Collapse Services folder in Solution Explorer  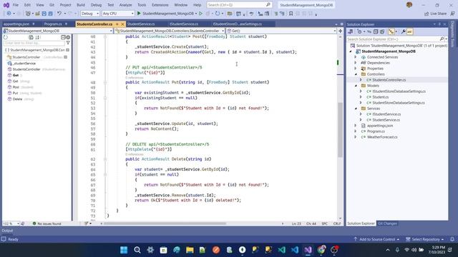(356, 109)
